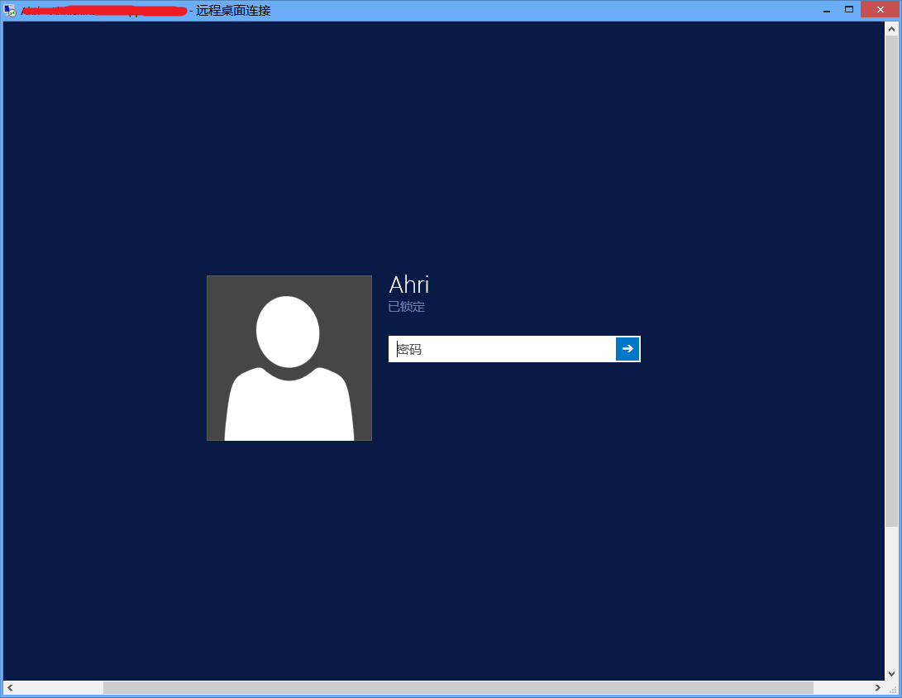Open the Remote Desktop title bar icon menu

(x=10, y=11)
